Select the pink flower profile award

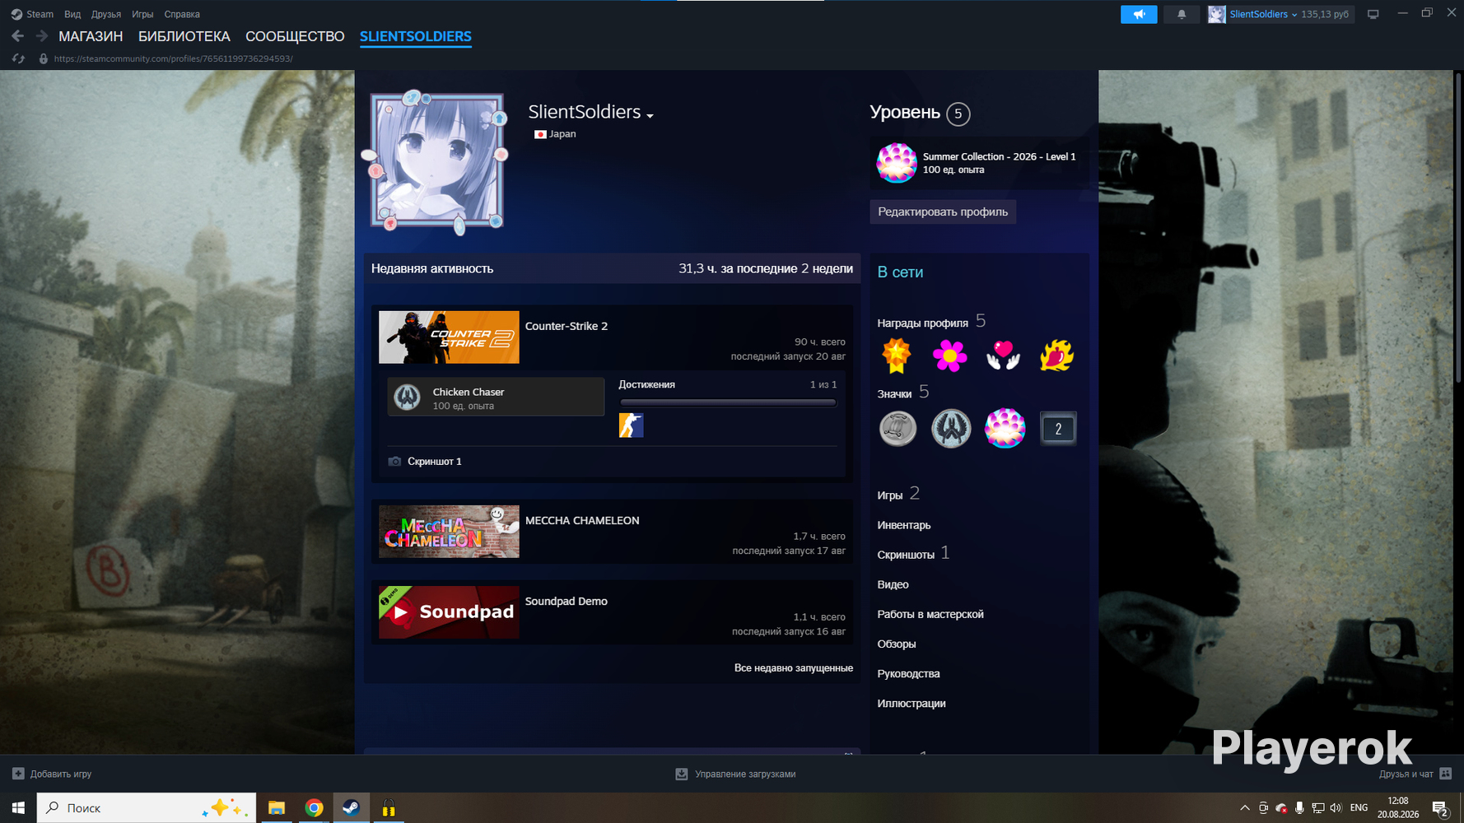point(949,356)
